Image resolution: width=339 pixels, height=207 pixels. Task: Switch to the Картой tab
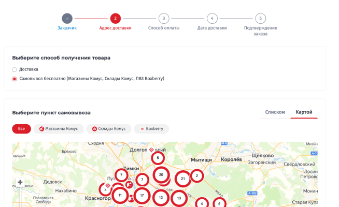click(304, 112)
